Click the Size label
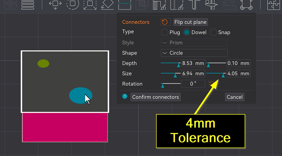The image size is (282, 156). coord(127,74)
